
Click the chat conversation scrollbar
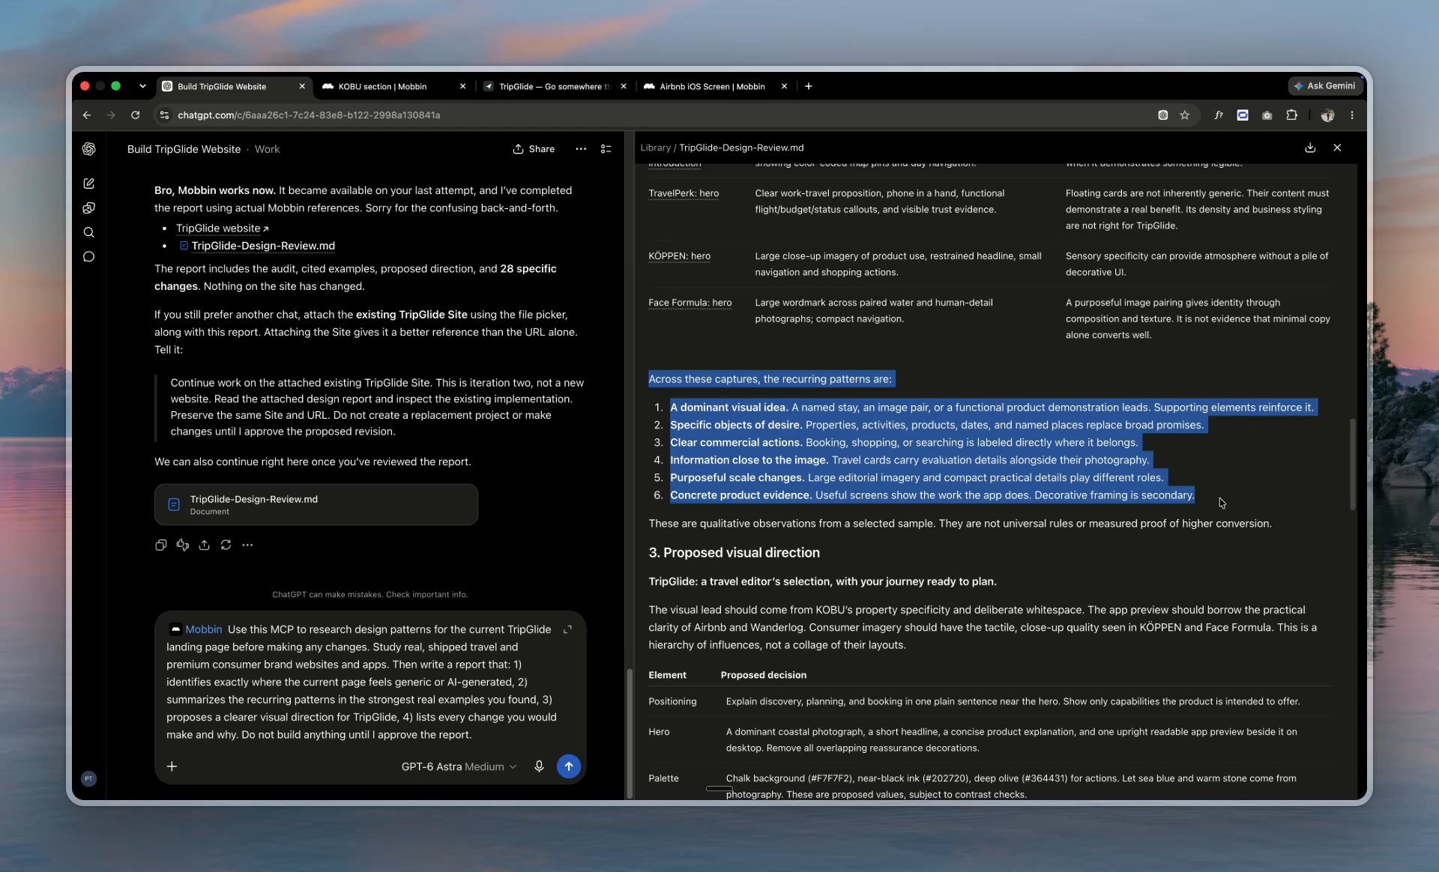pos(630,733)
